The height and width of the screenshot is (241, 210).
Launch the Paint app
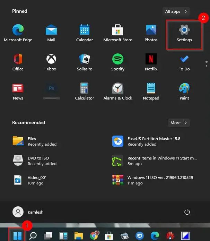coord(184,91)
